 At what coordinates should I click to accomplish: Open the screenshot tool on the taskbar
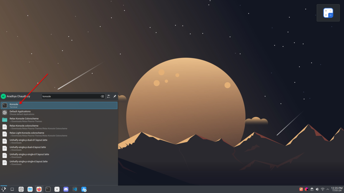click(x=57, y=189)
